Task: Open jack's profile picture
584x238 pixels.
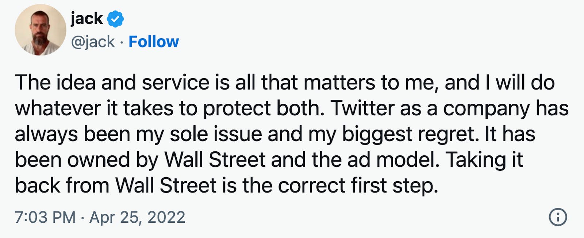Action: click(x=40, y=30)
